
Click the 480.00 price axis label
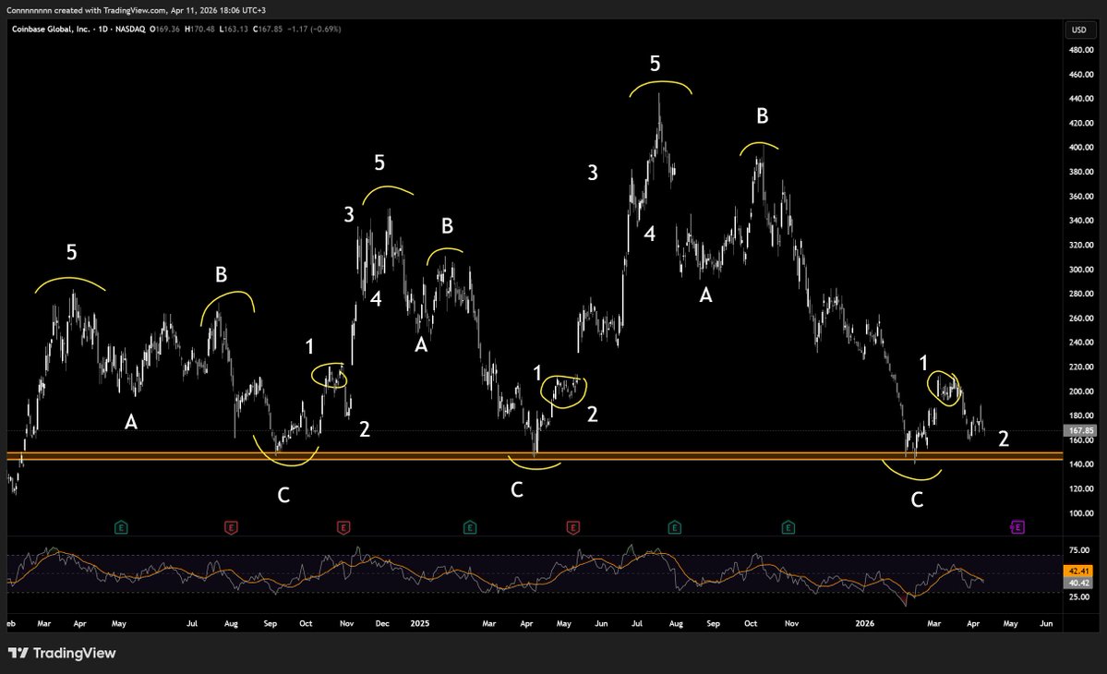pos(1081,50)
